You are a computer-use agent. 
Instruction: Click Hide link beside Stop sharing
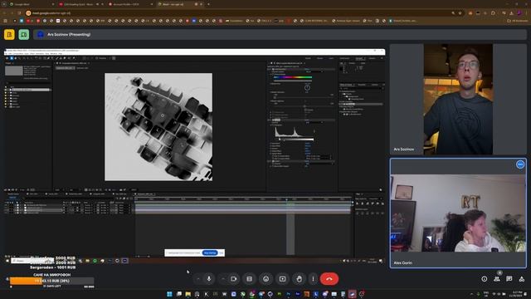(x=222, y=252)
